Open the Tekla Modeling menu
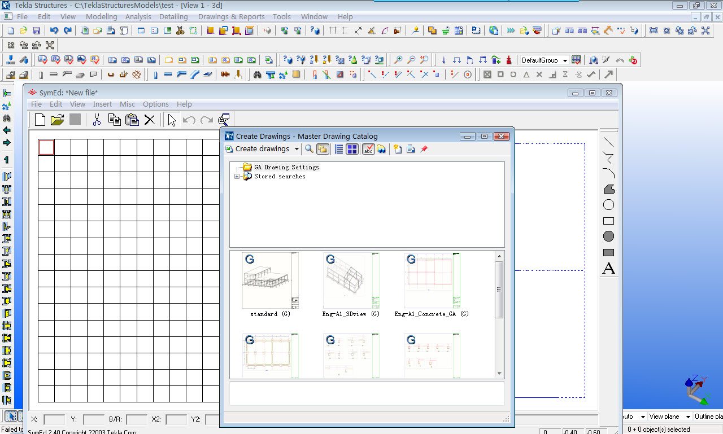Screen dimensions: 723x434 [102, 16]
